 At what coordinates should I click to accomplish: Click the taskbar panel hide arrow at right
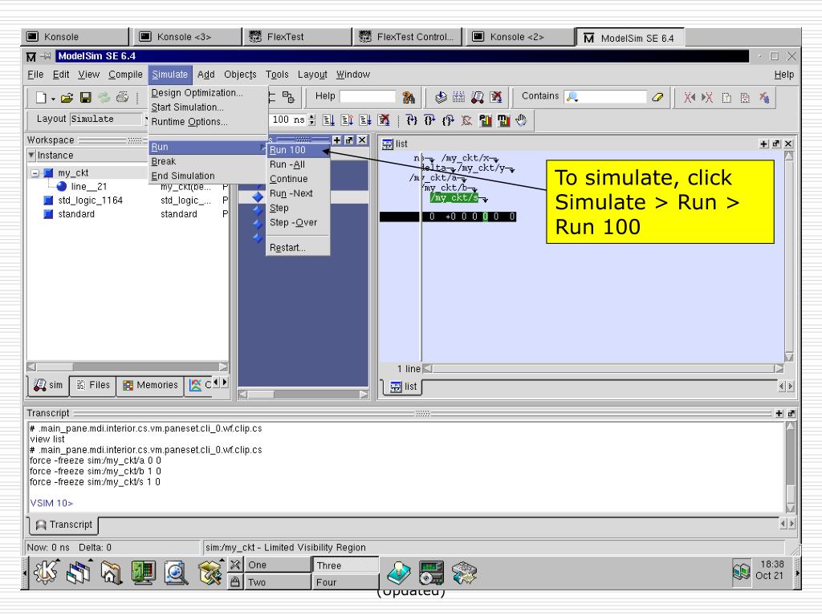coord(797,573)
